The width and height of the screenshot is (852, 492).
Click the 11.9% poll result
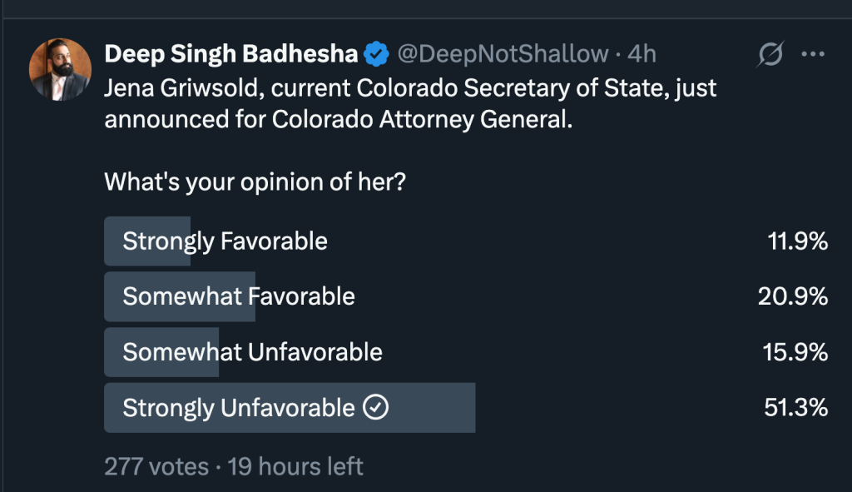coord(797,241)
